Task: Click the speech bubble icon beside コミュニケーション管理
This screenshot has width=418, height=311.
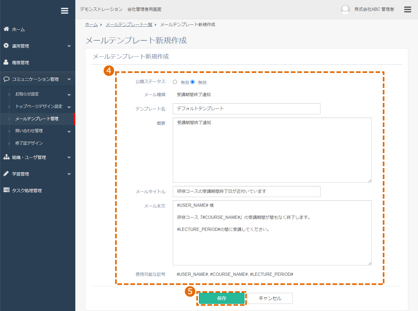Action: (x=6, y=79)
